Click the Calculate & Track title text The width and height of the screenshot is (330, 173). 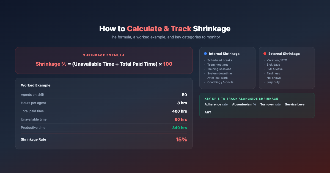pyautogui.click(x=159, y=29)
